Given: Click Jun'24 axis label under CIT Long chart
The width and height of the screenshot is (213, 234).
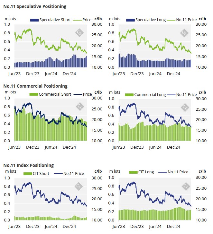Looking at the screenshot, I should [155, 227].
